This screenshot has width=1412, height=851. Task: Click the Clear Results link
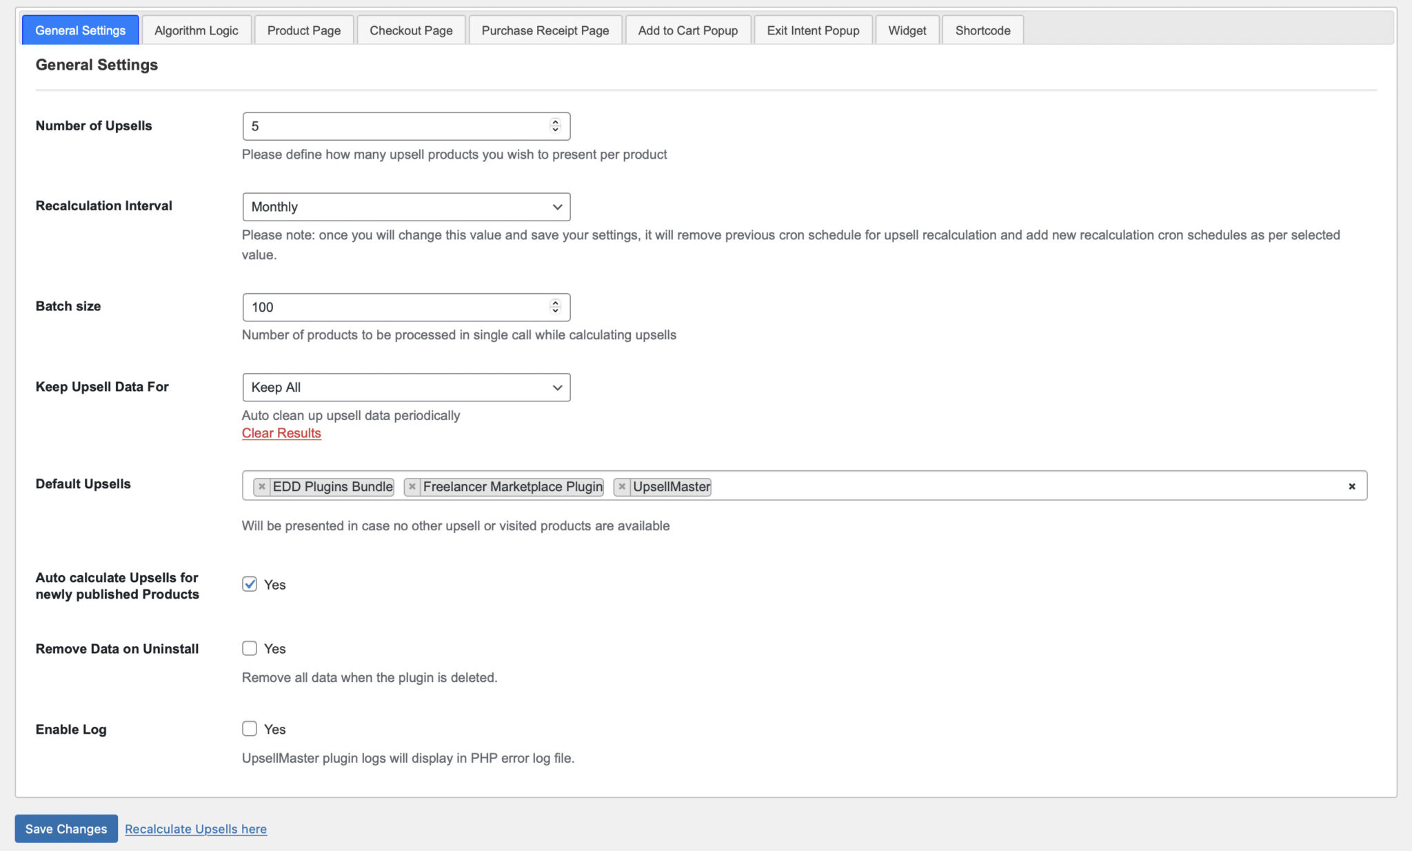click(x=281, y=433)
